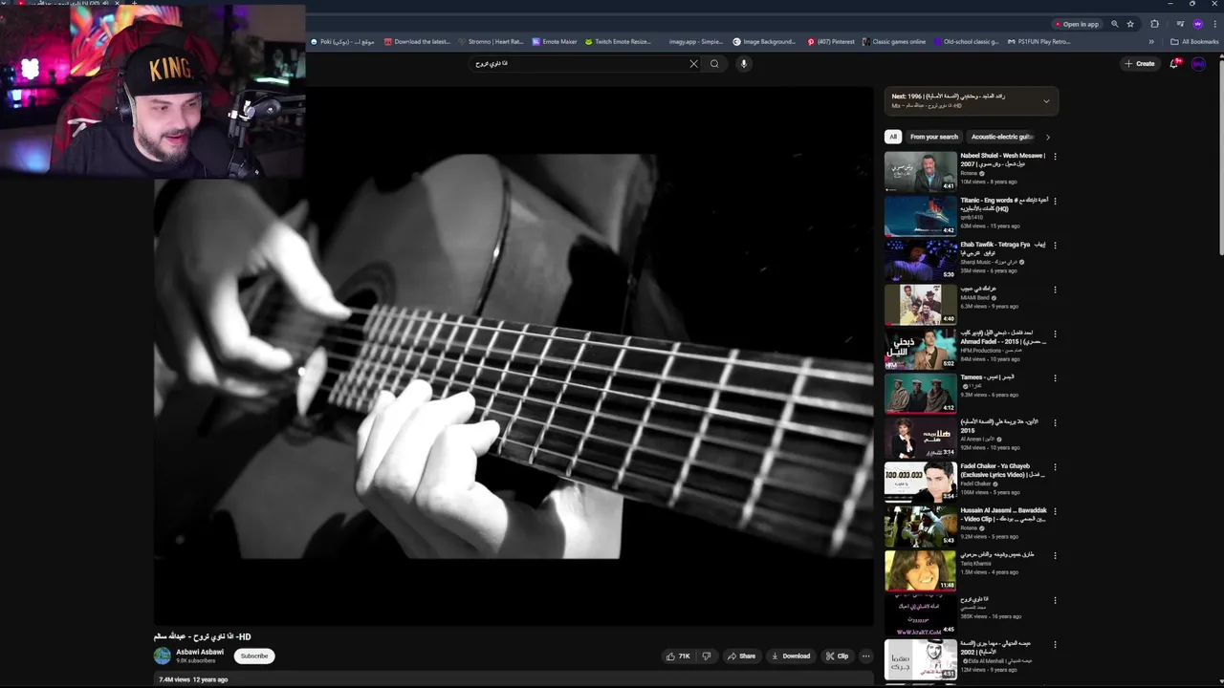
Task: Open the Ahmad Fadel 2015 video title
Action: tap(1003, 337)
